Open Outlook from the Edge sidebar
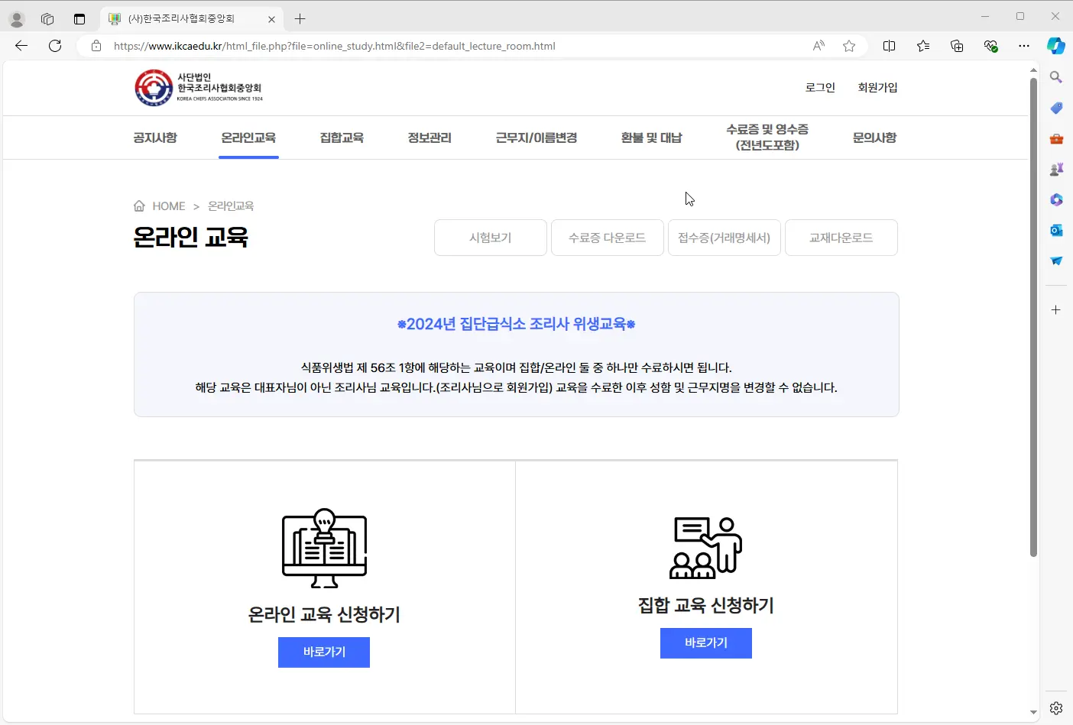Image resolution: width=1073 pixels, height=725 pixels. tap(1056, 230)
